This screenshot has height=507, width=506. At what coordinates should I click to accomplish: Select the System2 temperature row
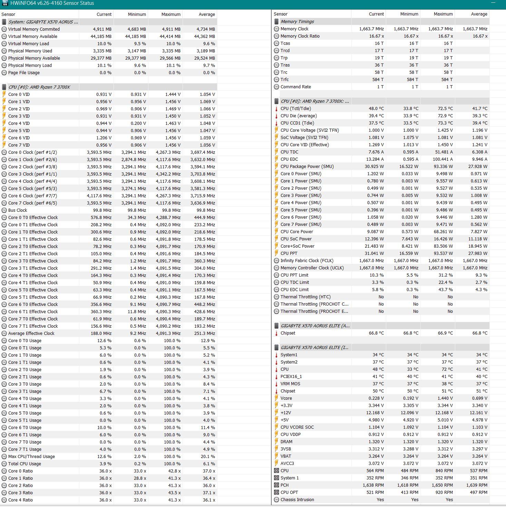coord(381,362)
